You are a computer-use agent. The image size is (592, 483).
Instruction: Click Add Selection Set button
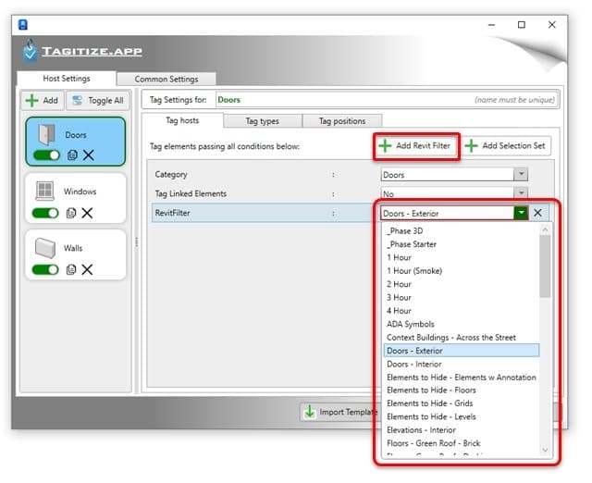tap(506, 146)
